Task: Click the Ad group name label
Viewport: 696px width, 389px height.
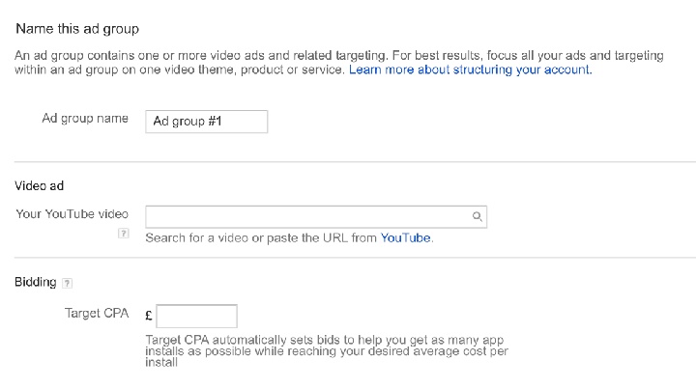Action: 85,119
